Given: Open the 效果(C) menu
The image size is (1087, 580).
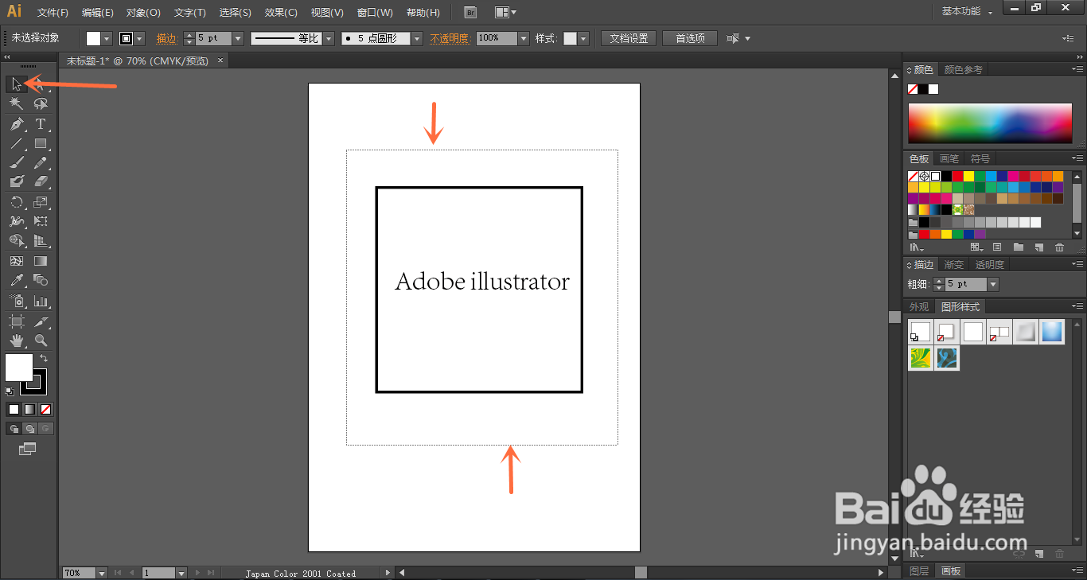Looking at the screenshot, I should point(281,13).
